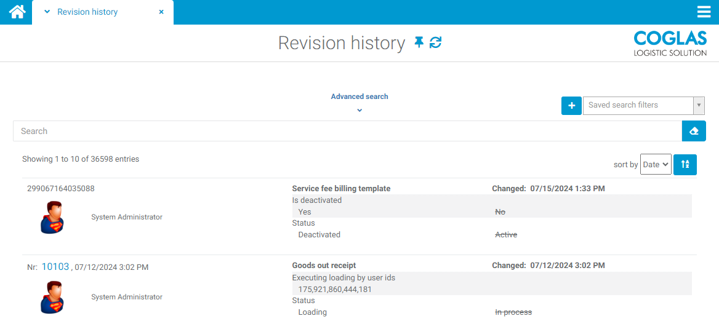Viewport: 719px width, 332px height.
Task: Open the hamburger main menu
Action: (704, 12)
